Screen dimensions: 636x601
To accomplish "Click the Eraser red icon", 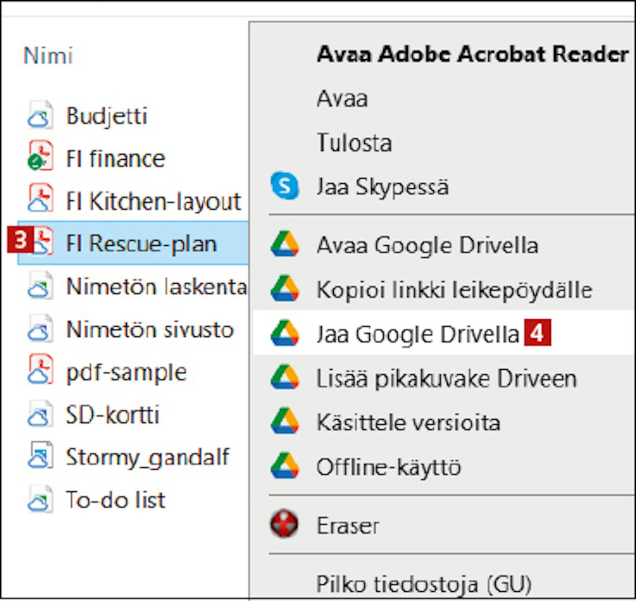I will (284, 524).
